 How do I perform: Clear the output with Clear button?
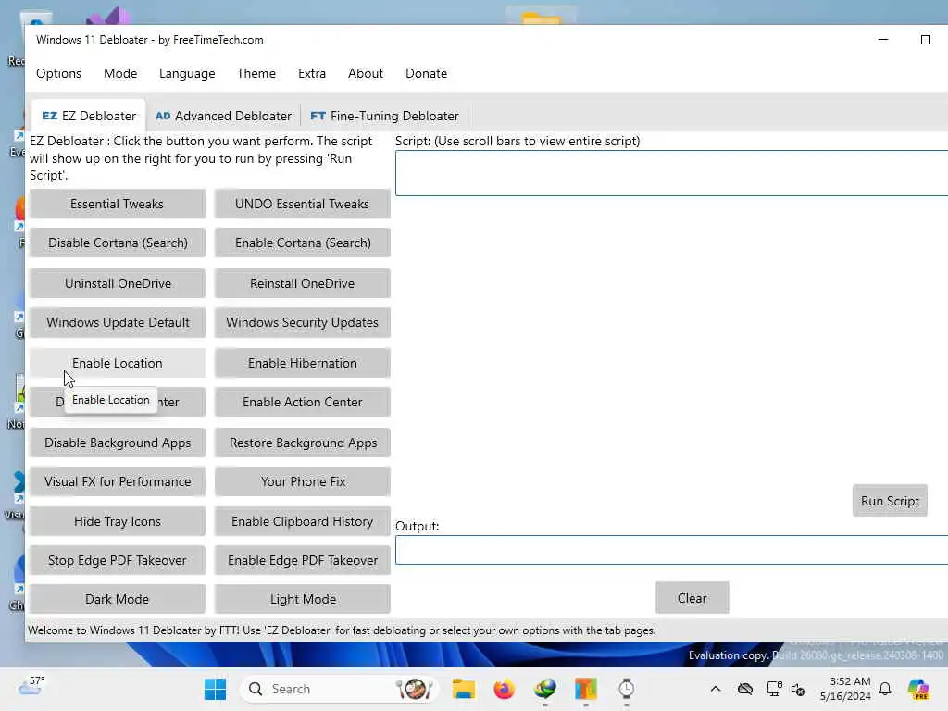point(692,598)
